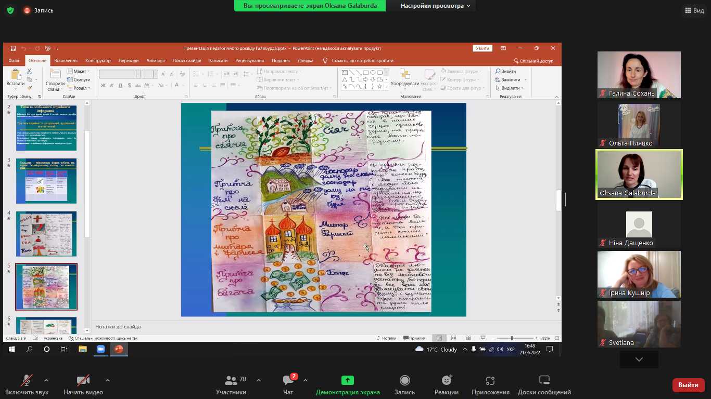The image size is (711, 399).
Task: Click the Zoom Reactions icon
Action: (446, 381)
